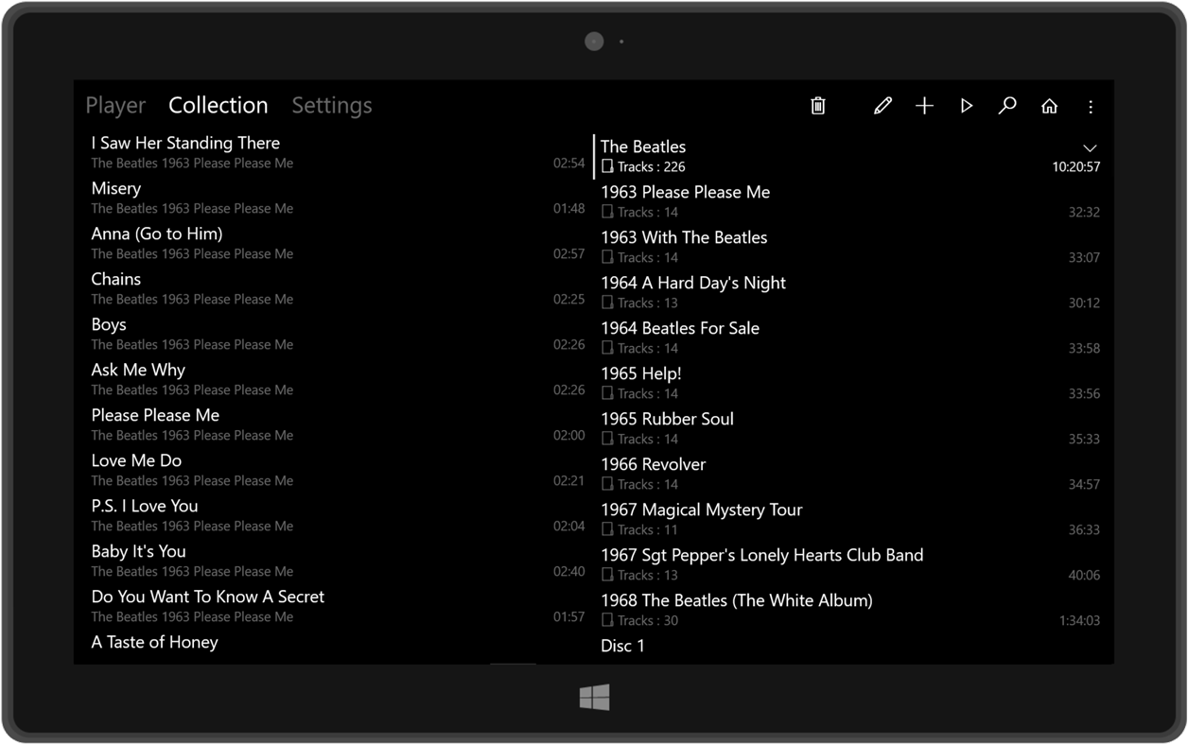This screenshot has height=744, width=1188.
Task: Open the Windows Start button
Action: click(593, 698)
